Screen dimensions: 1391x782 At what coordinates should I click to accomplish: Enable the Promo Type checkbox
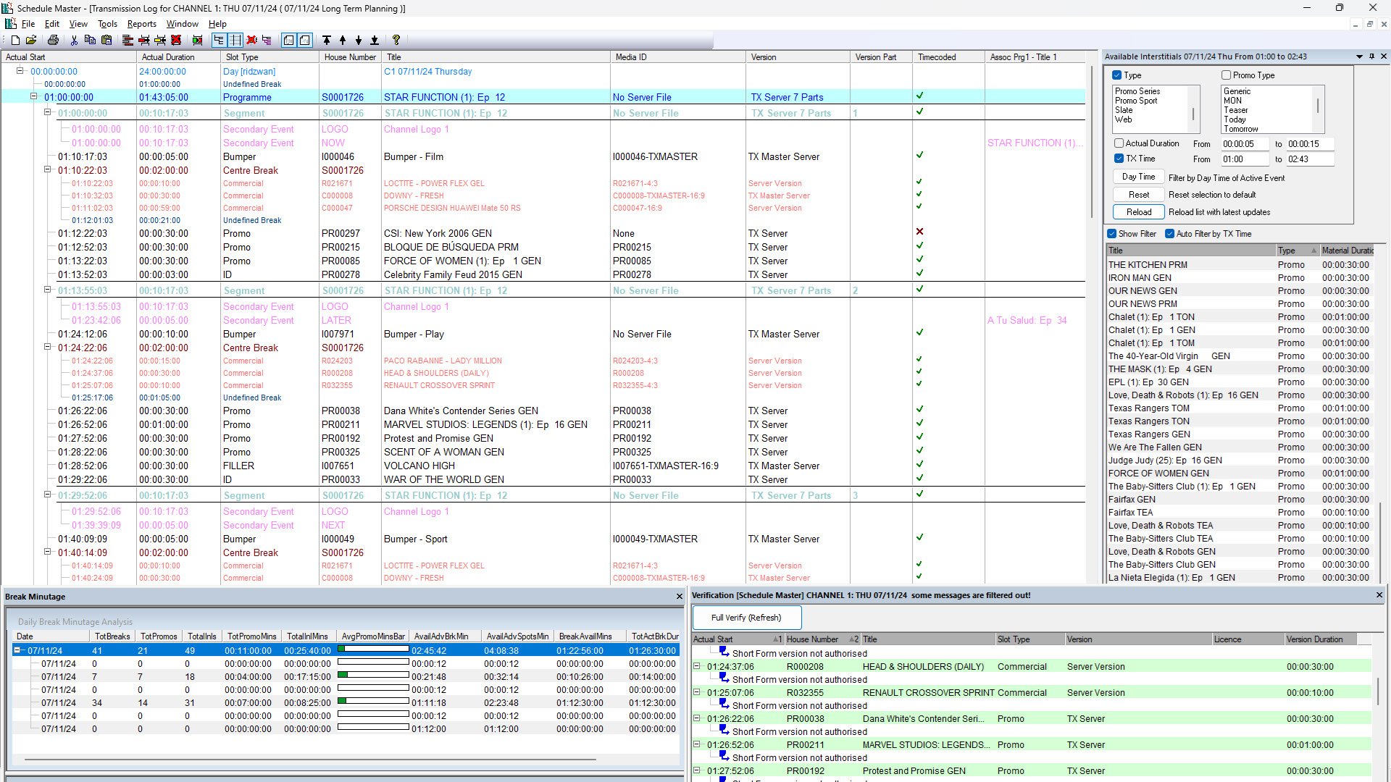1227,75
